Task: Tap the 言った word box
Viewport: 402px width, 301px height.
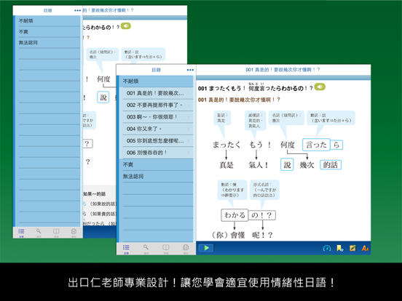Action: point(316,145)
